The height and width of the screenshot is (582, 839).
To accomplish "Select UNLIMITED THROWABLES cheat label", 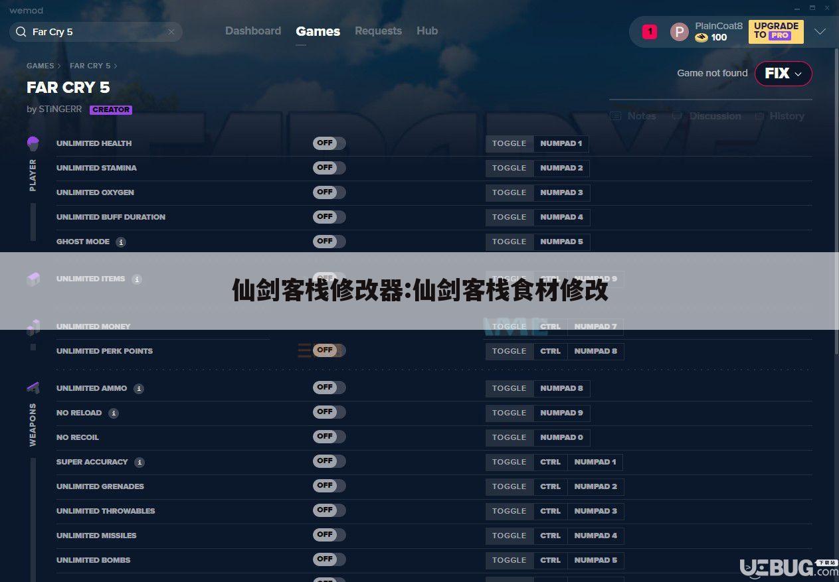I will coord(106,511).
